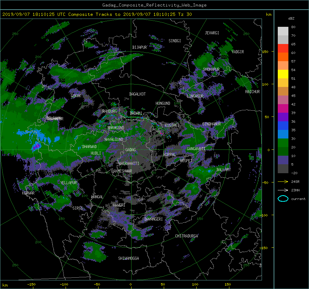Viewport: 309px width, 289px height.
Task: Click the CHITRADURGA city label
Action: 187,236
